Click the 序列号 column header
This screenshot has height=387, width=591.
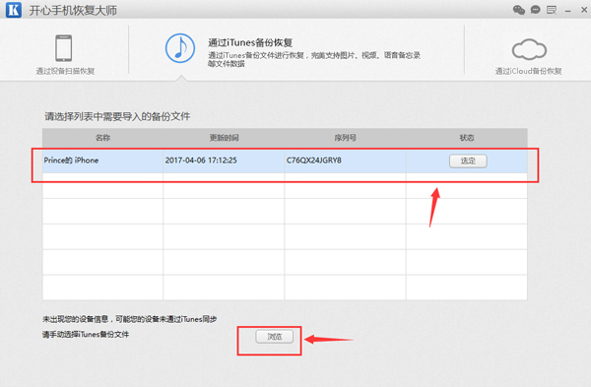pyautogui.click(x=346, y=138)
